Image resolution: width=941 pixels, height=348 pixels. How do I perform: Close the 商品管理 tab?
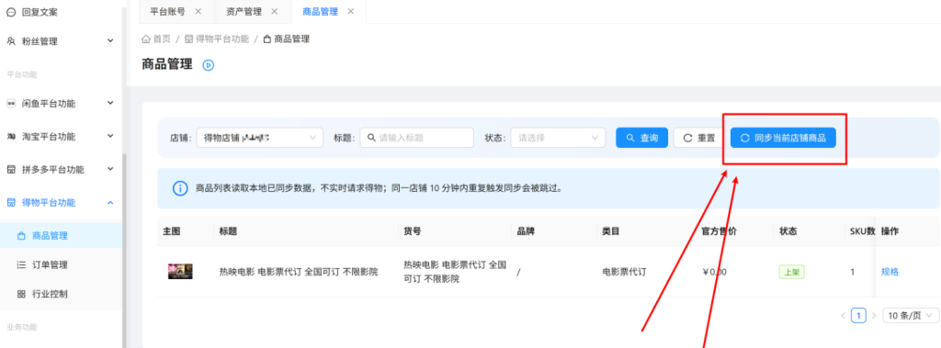click(350, 11)
